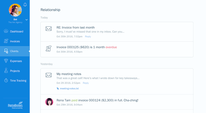Reply to the My meeting notes email

pos(86,83)
